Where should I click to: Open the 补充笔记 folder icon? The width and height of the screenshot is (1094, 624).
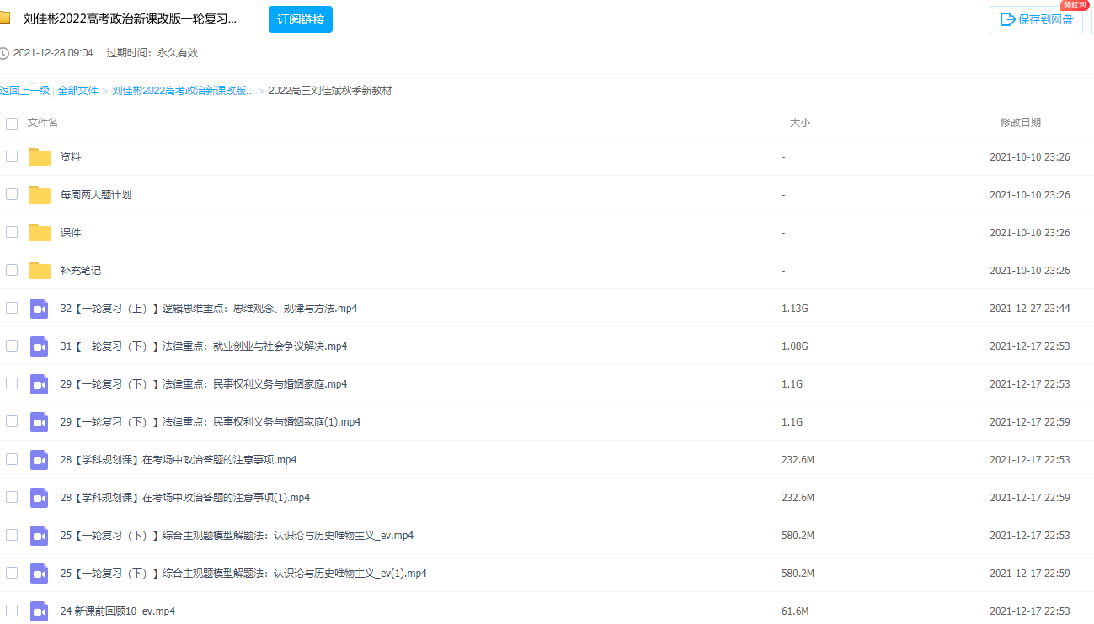click(x=39, y=270)
